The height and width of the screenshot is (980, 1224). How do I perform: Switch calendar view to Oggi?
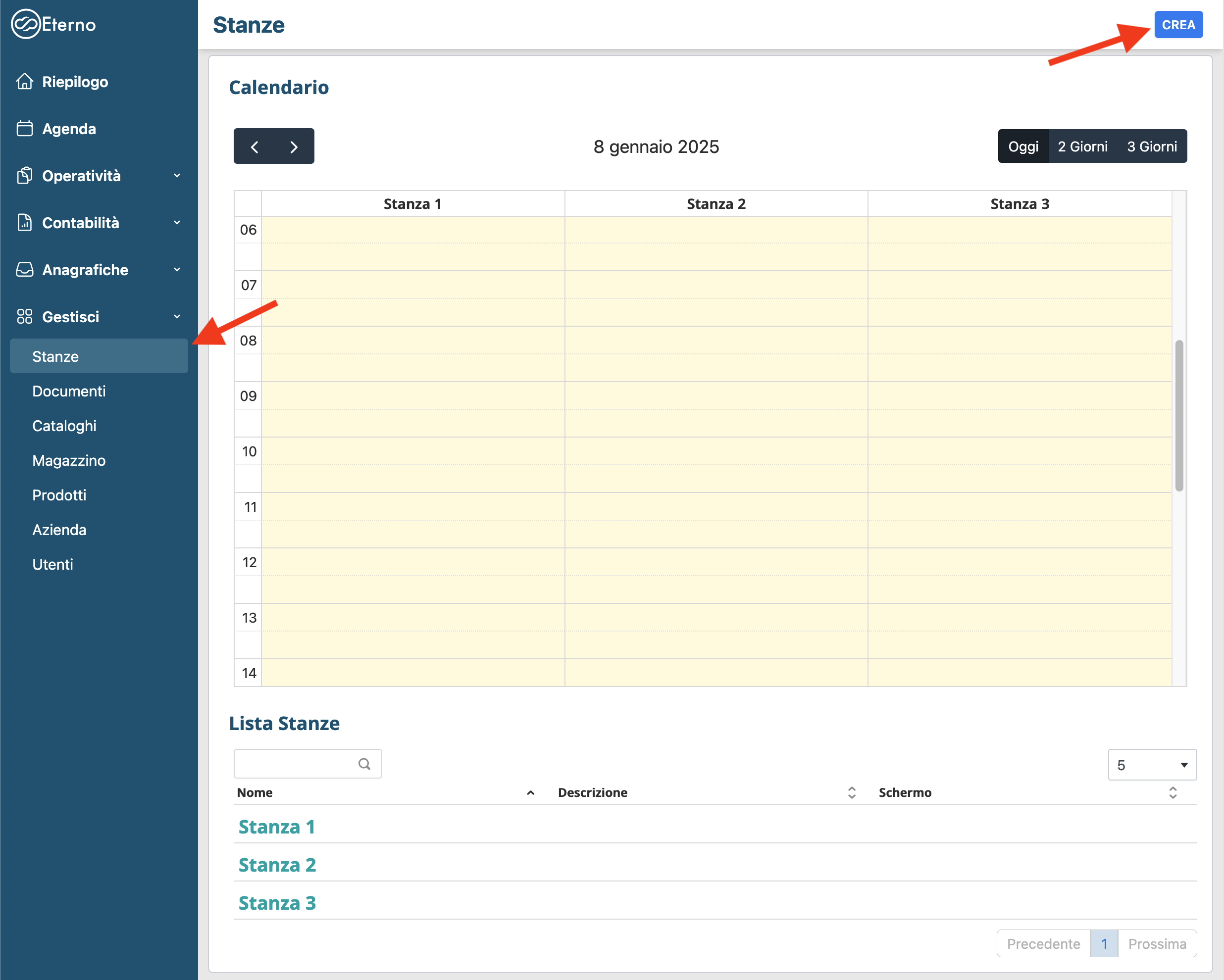(1023, 147)
